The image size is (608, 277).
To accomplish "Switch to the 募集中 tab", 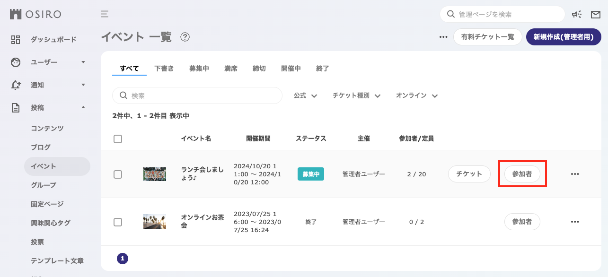I will pos(198,69).
